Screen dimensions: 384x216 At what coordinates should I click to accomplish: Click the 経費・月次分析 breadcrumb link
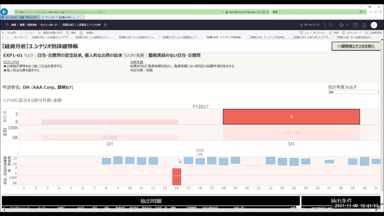tap(28, 25)
